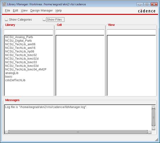Click the window resize grip corner
This screenshot has width=160, height=143.
click(157, 140)
